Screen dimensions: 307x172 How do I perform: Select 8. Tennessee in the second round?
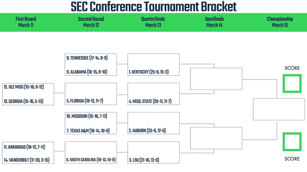87,58
